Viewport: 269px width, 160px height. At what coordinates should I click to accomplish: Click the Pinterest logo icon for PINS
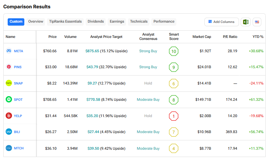pos(9,67)
